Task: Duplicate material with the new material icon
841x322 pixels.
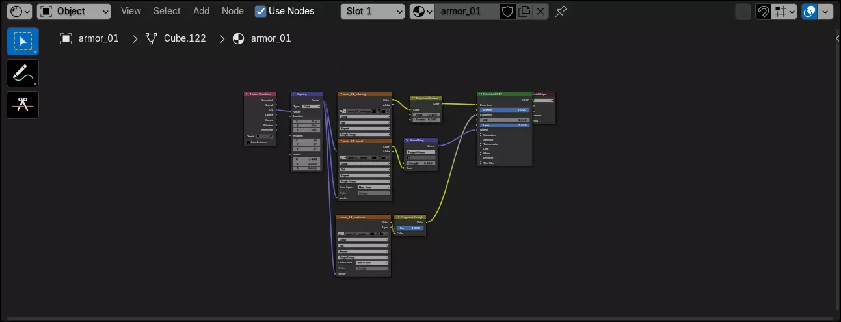Action: [x=524, y=11]
